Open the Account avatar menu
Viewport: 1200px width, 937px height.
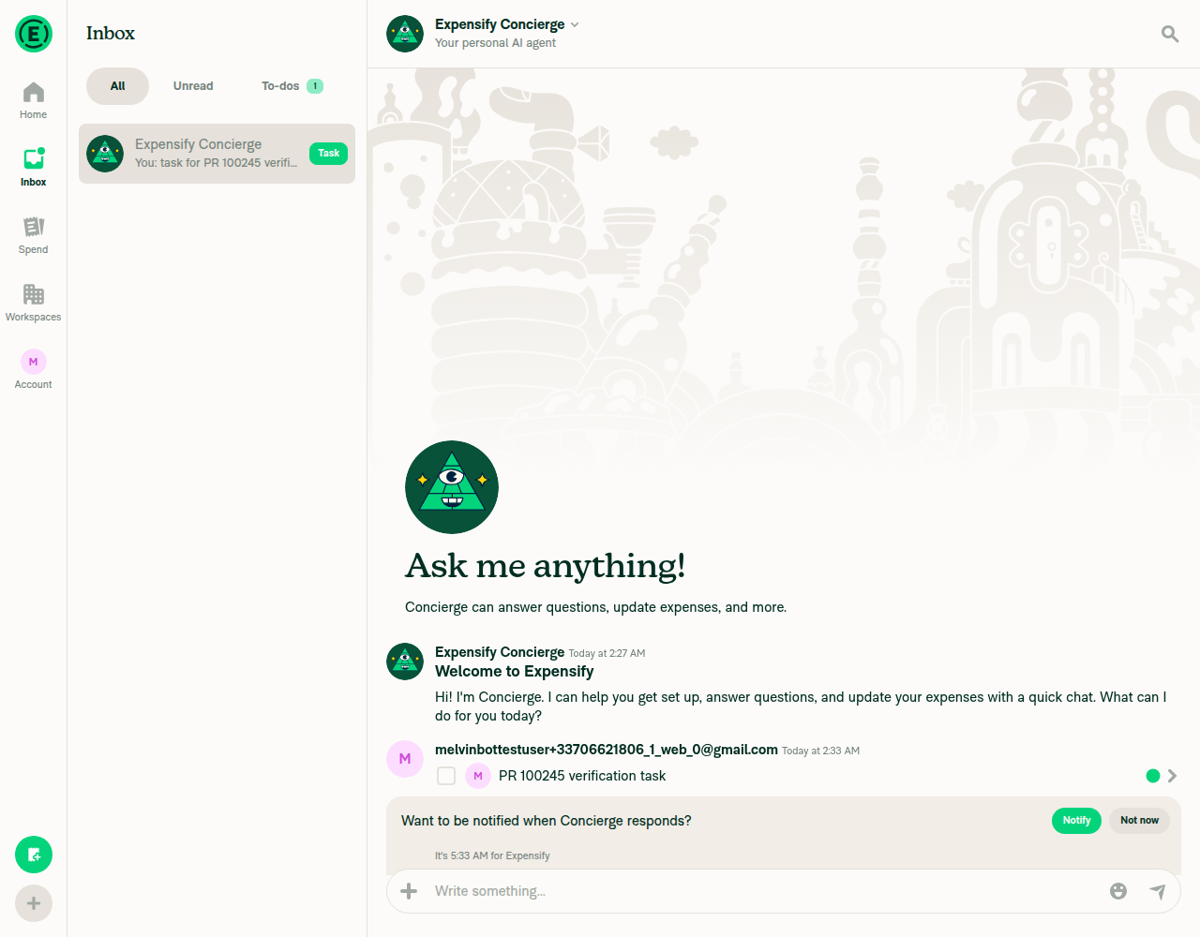[33, 369]
